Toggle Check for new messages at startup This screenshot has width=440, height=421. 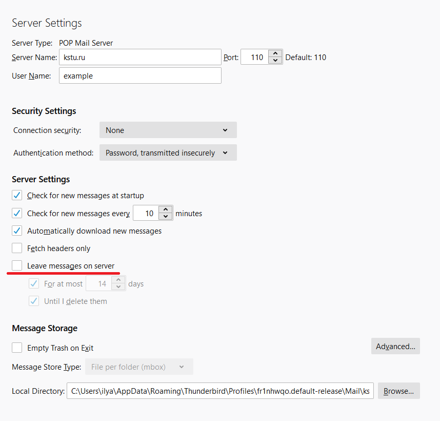coord(17,196)
